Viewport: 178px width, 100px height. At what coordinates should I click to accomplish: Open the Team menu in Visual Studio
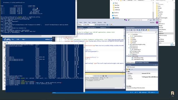(x=81, y=22)
